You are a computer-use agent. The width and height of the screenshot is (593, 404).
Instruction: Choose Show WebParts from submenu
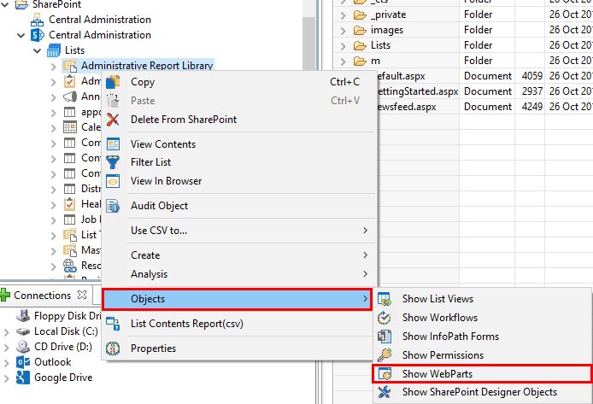click(437, 374)
